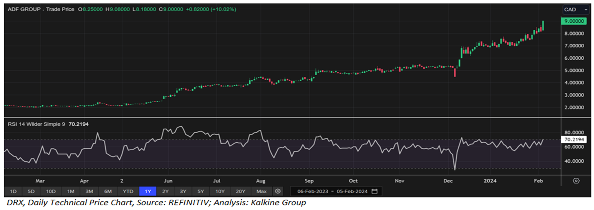Image resolution: width=594 pixels, height=210 pixels.
Task: Select the 1M time range
Action: click(x=71, y=191)
